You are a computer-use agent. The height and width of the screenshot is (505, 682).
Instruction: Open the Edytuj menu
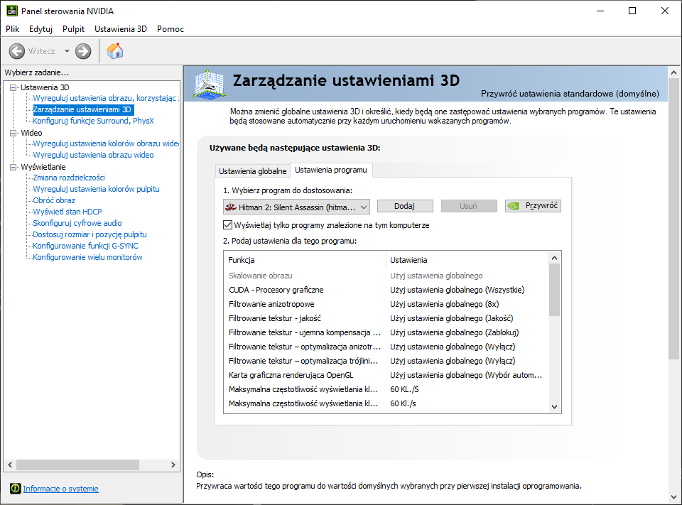(x=41, y=29)
